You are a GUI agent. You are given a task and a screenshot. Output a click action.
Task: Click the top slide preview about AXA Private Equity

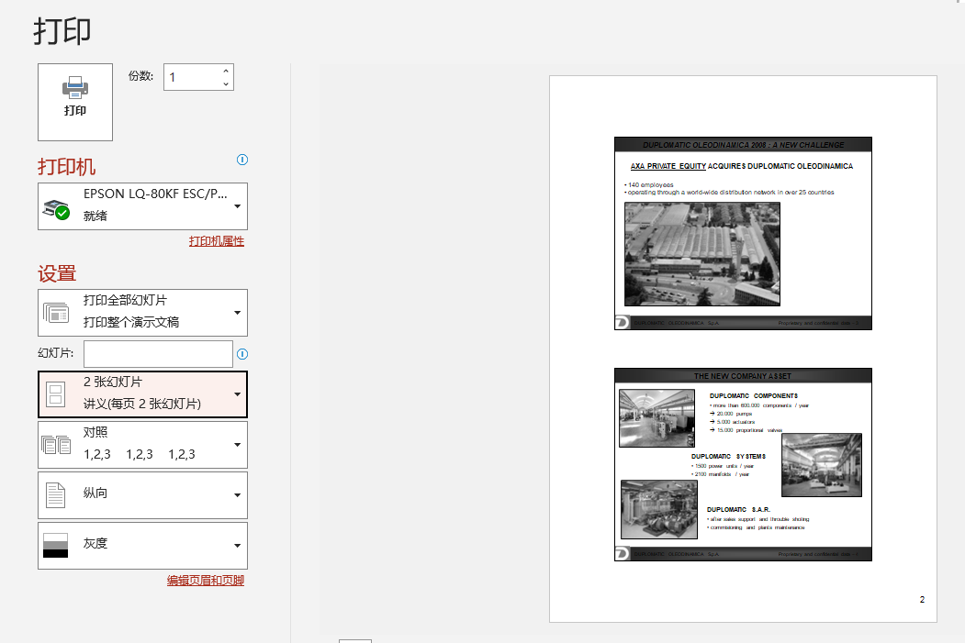(x=743, y=234)
